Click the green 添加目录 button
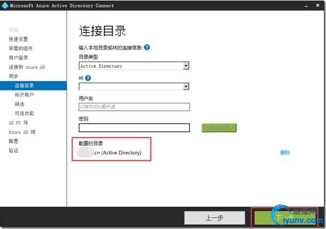The height and width of the screenshot is (229, 326). [x=219, y=128]
